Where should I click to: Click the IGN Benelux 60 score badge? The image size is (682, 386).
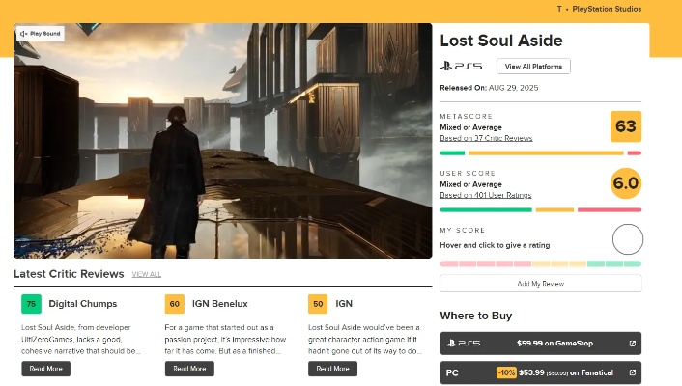(175, 304)
